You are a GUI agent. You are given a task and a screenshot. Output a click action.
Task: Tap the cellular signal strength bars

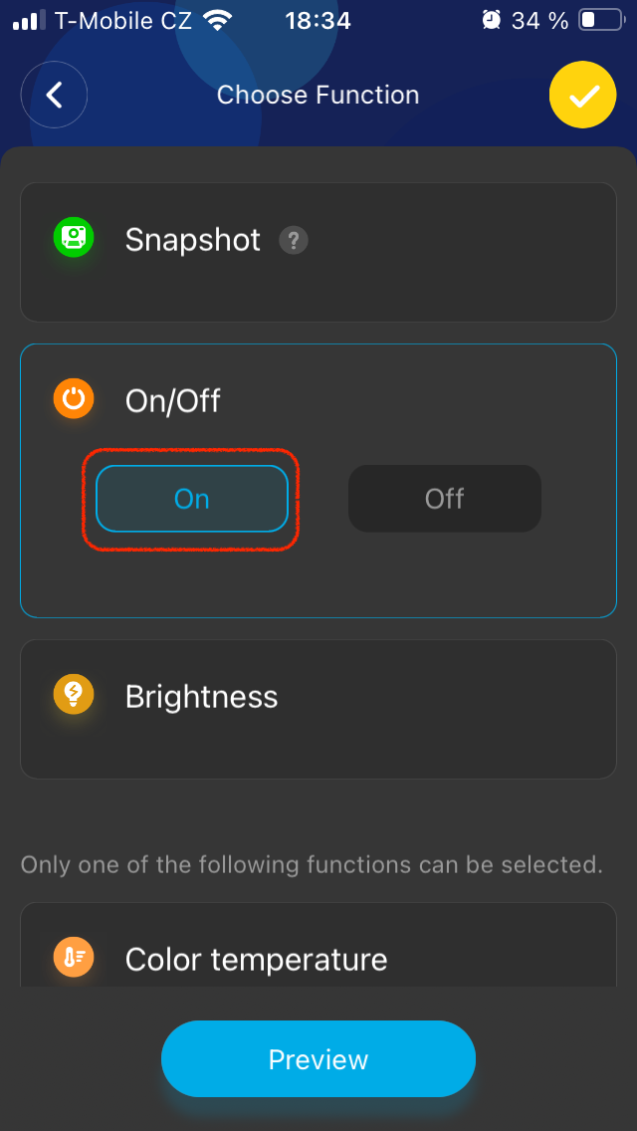pos(30,20)
